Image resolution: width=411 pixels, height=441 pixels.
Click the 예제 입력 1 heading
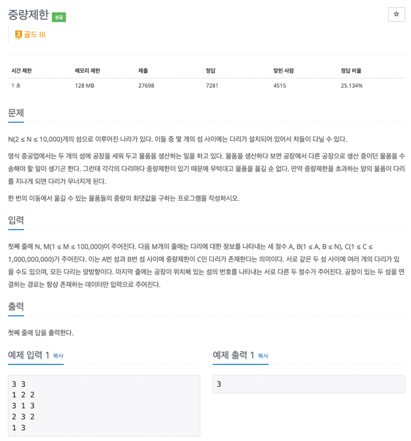click(x=28, y=355)
